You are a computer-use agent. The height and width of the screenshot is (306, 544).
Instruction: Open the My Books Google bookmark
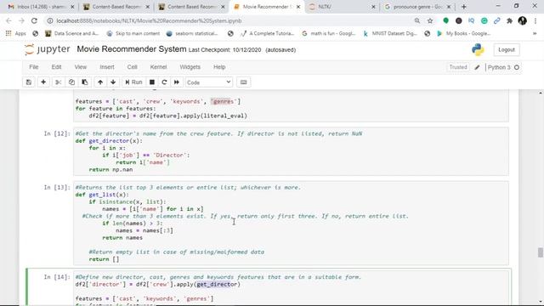tap(463, 33)
